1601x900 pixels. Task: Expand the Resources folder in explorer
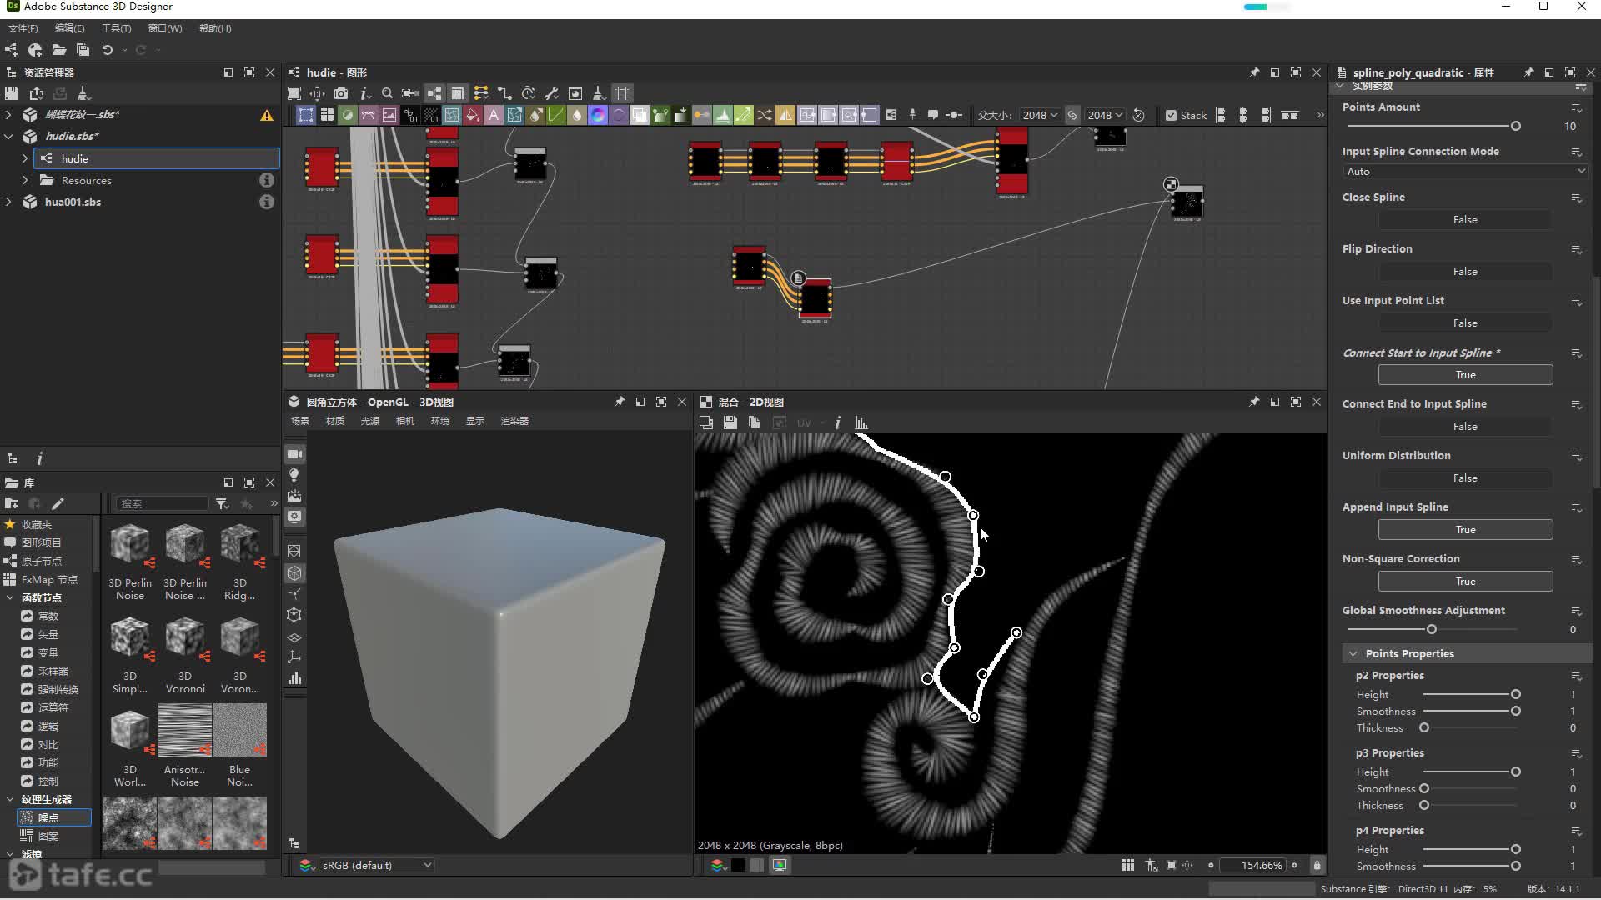click(x=25, y=180)
